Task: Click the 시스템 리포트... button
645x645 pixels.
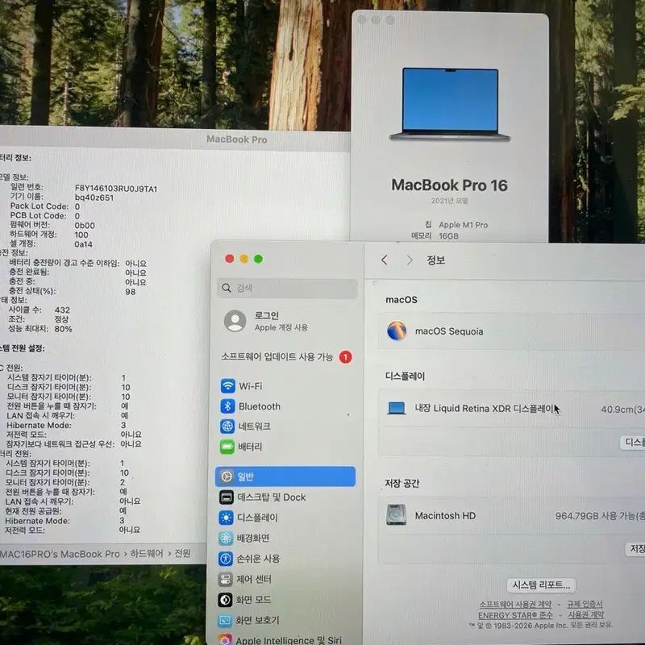Action: coord(541,585)
